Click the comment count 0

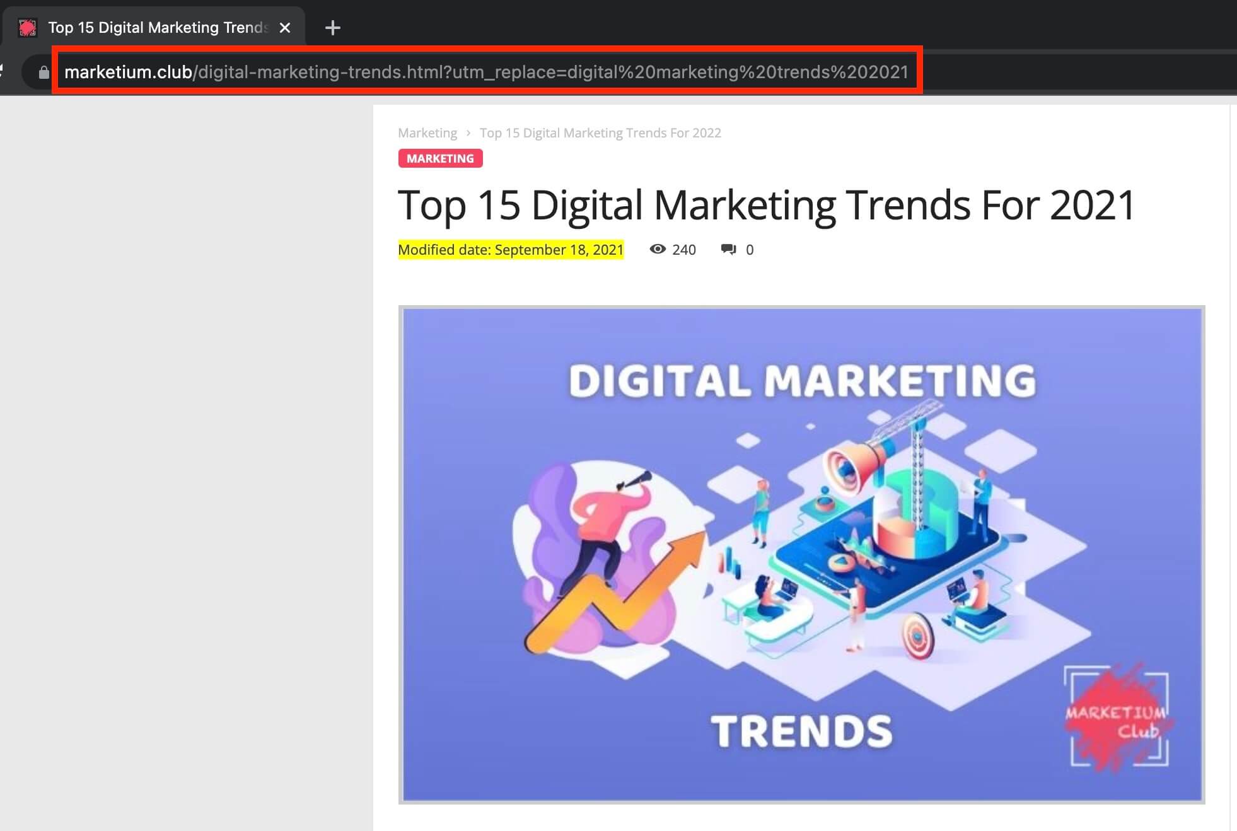pos(750,249)
